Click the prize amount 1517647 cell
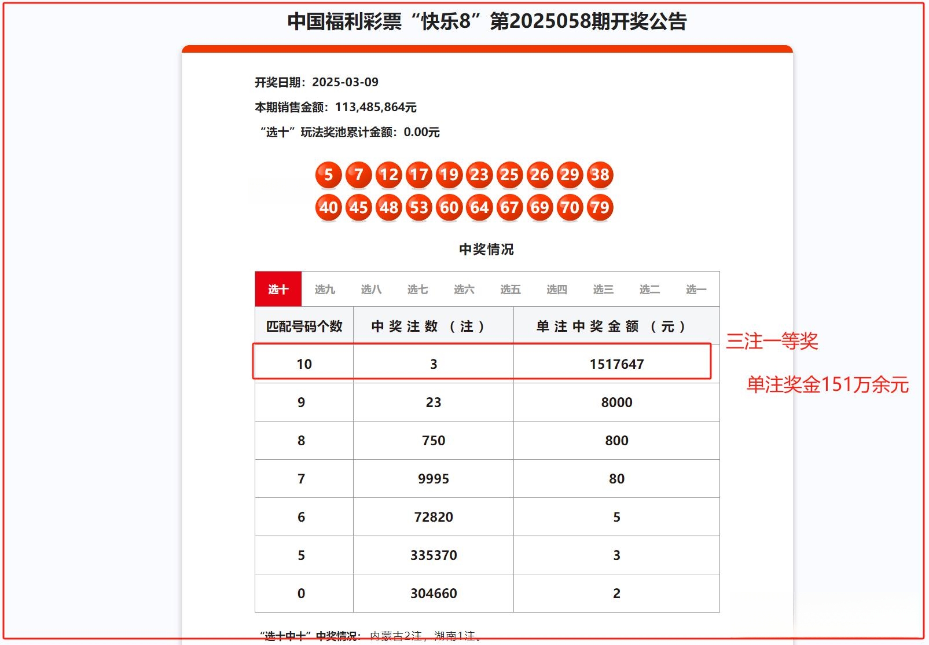This screenshot has width=929, height=645. [x=616, y=364]
